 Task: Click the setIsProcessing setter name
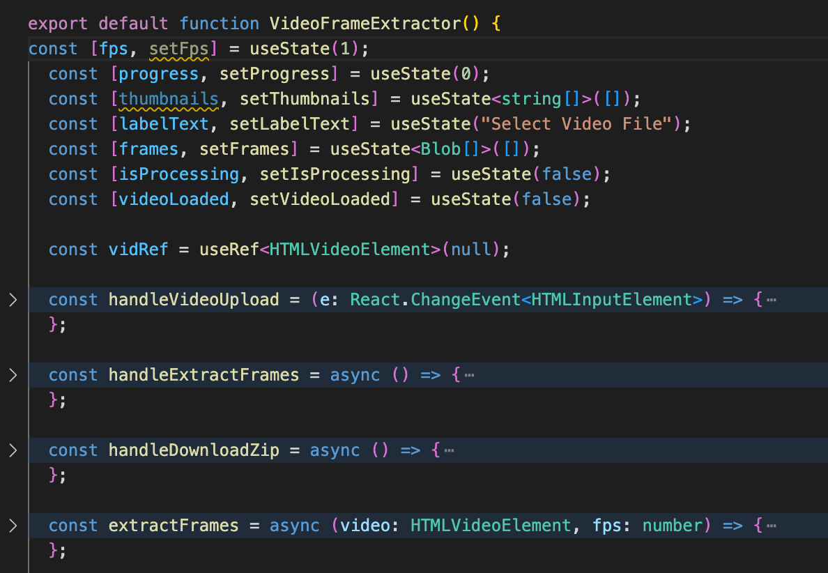click(360, 174)
